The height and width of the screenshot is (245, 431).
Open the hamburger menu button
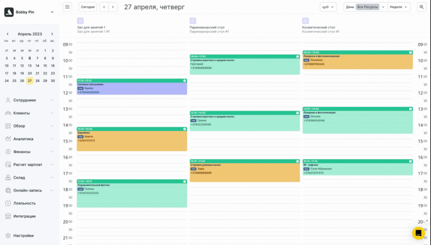(x=67, y=7)
